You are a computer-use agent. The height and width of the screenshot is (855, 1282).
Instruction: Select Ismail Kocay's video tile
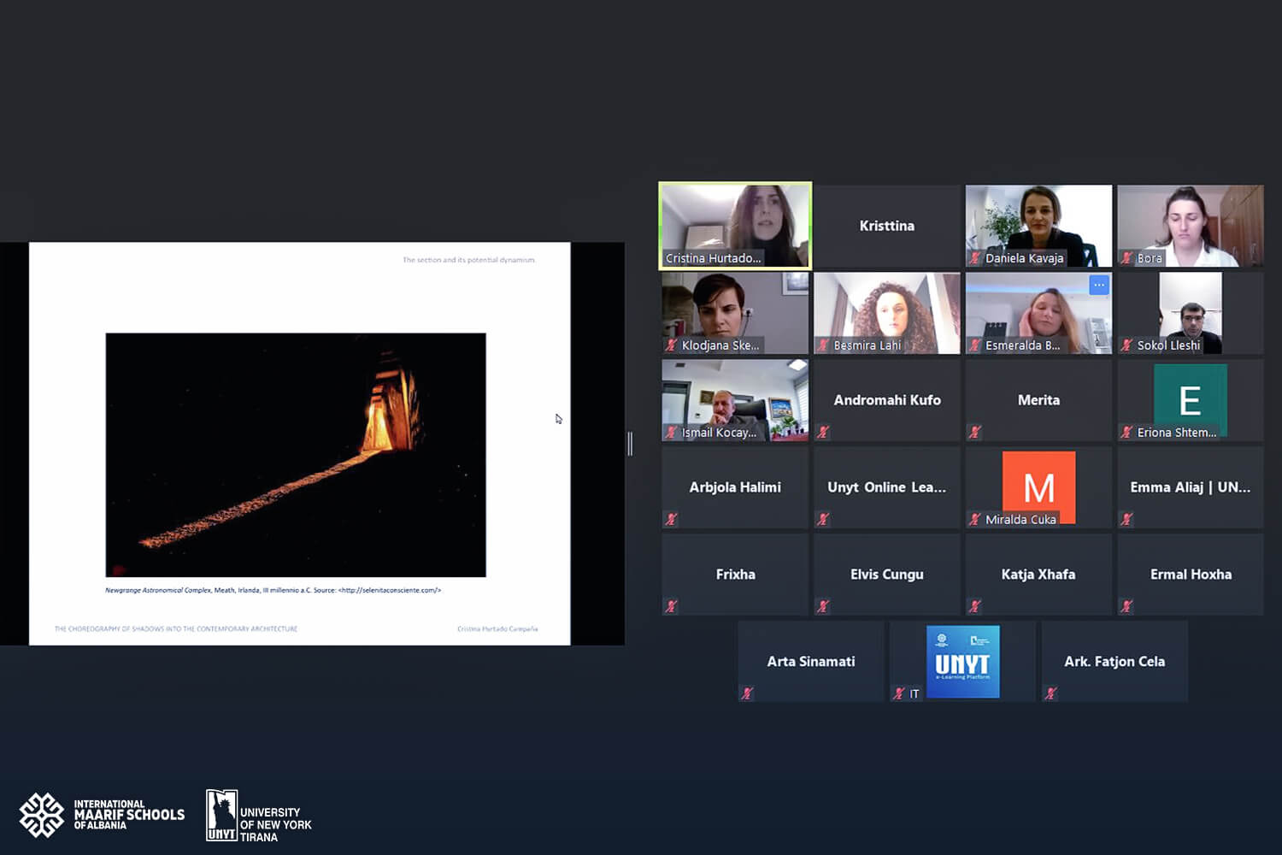coord(735,398)
